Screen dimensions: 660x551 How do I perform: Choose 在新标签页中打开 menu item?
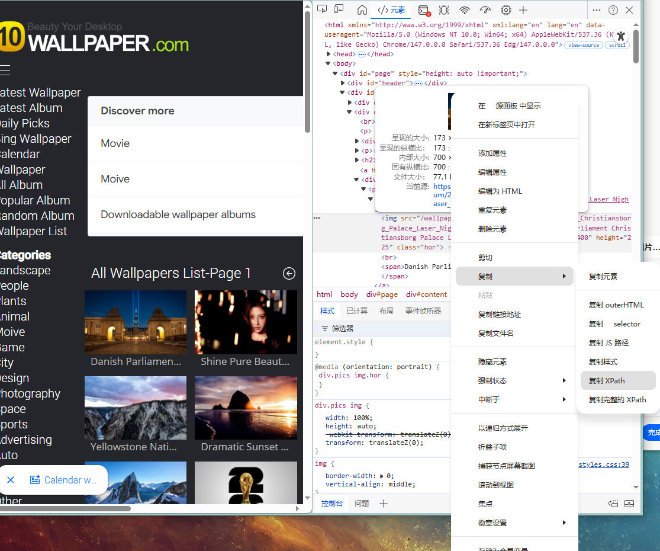coord(514,124)
